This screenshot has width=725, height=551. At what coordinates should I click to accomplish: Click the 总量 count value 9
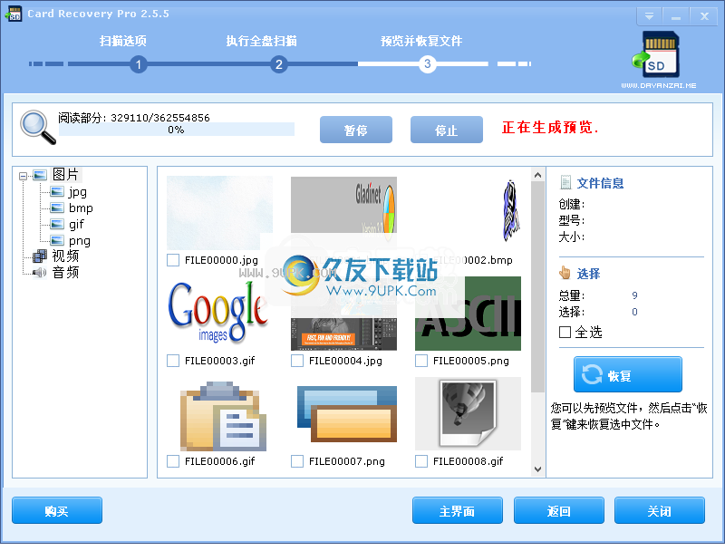pos(635,295)
